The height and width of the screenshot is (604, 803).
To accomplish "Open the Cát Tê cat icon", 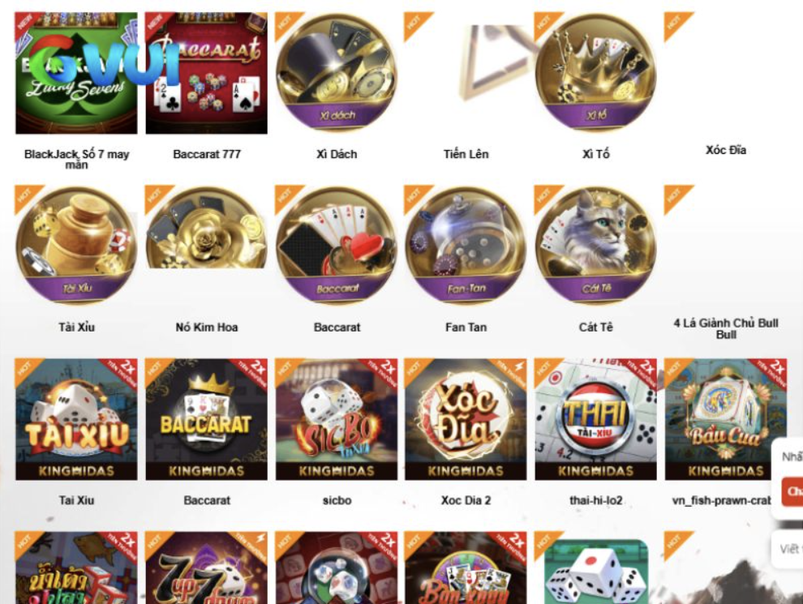I will (595, 246).
